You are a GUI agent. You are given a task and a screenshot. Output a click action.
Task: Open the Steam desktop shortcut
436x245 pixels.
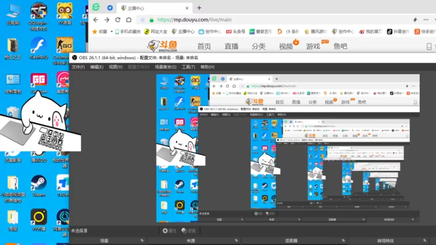39,186
